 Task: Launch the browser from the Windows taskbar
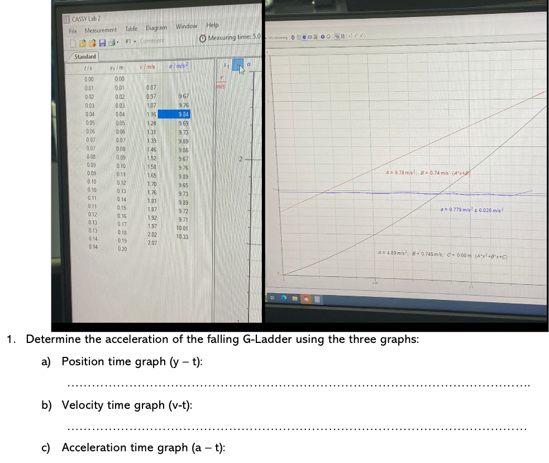283,298
